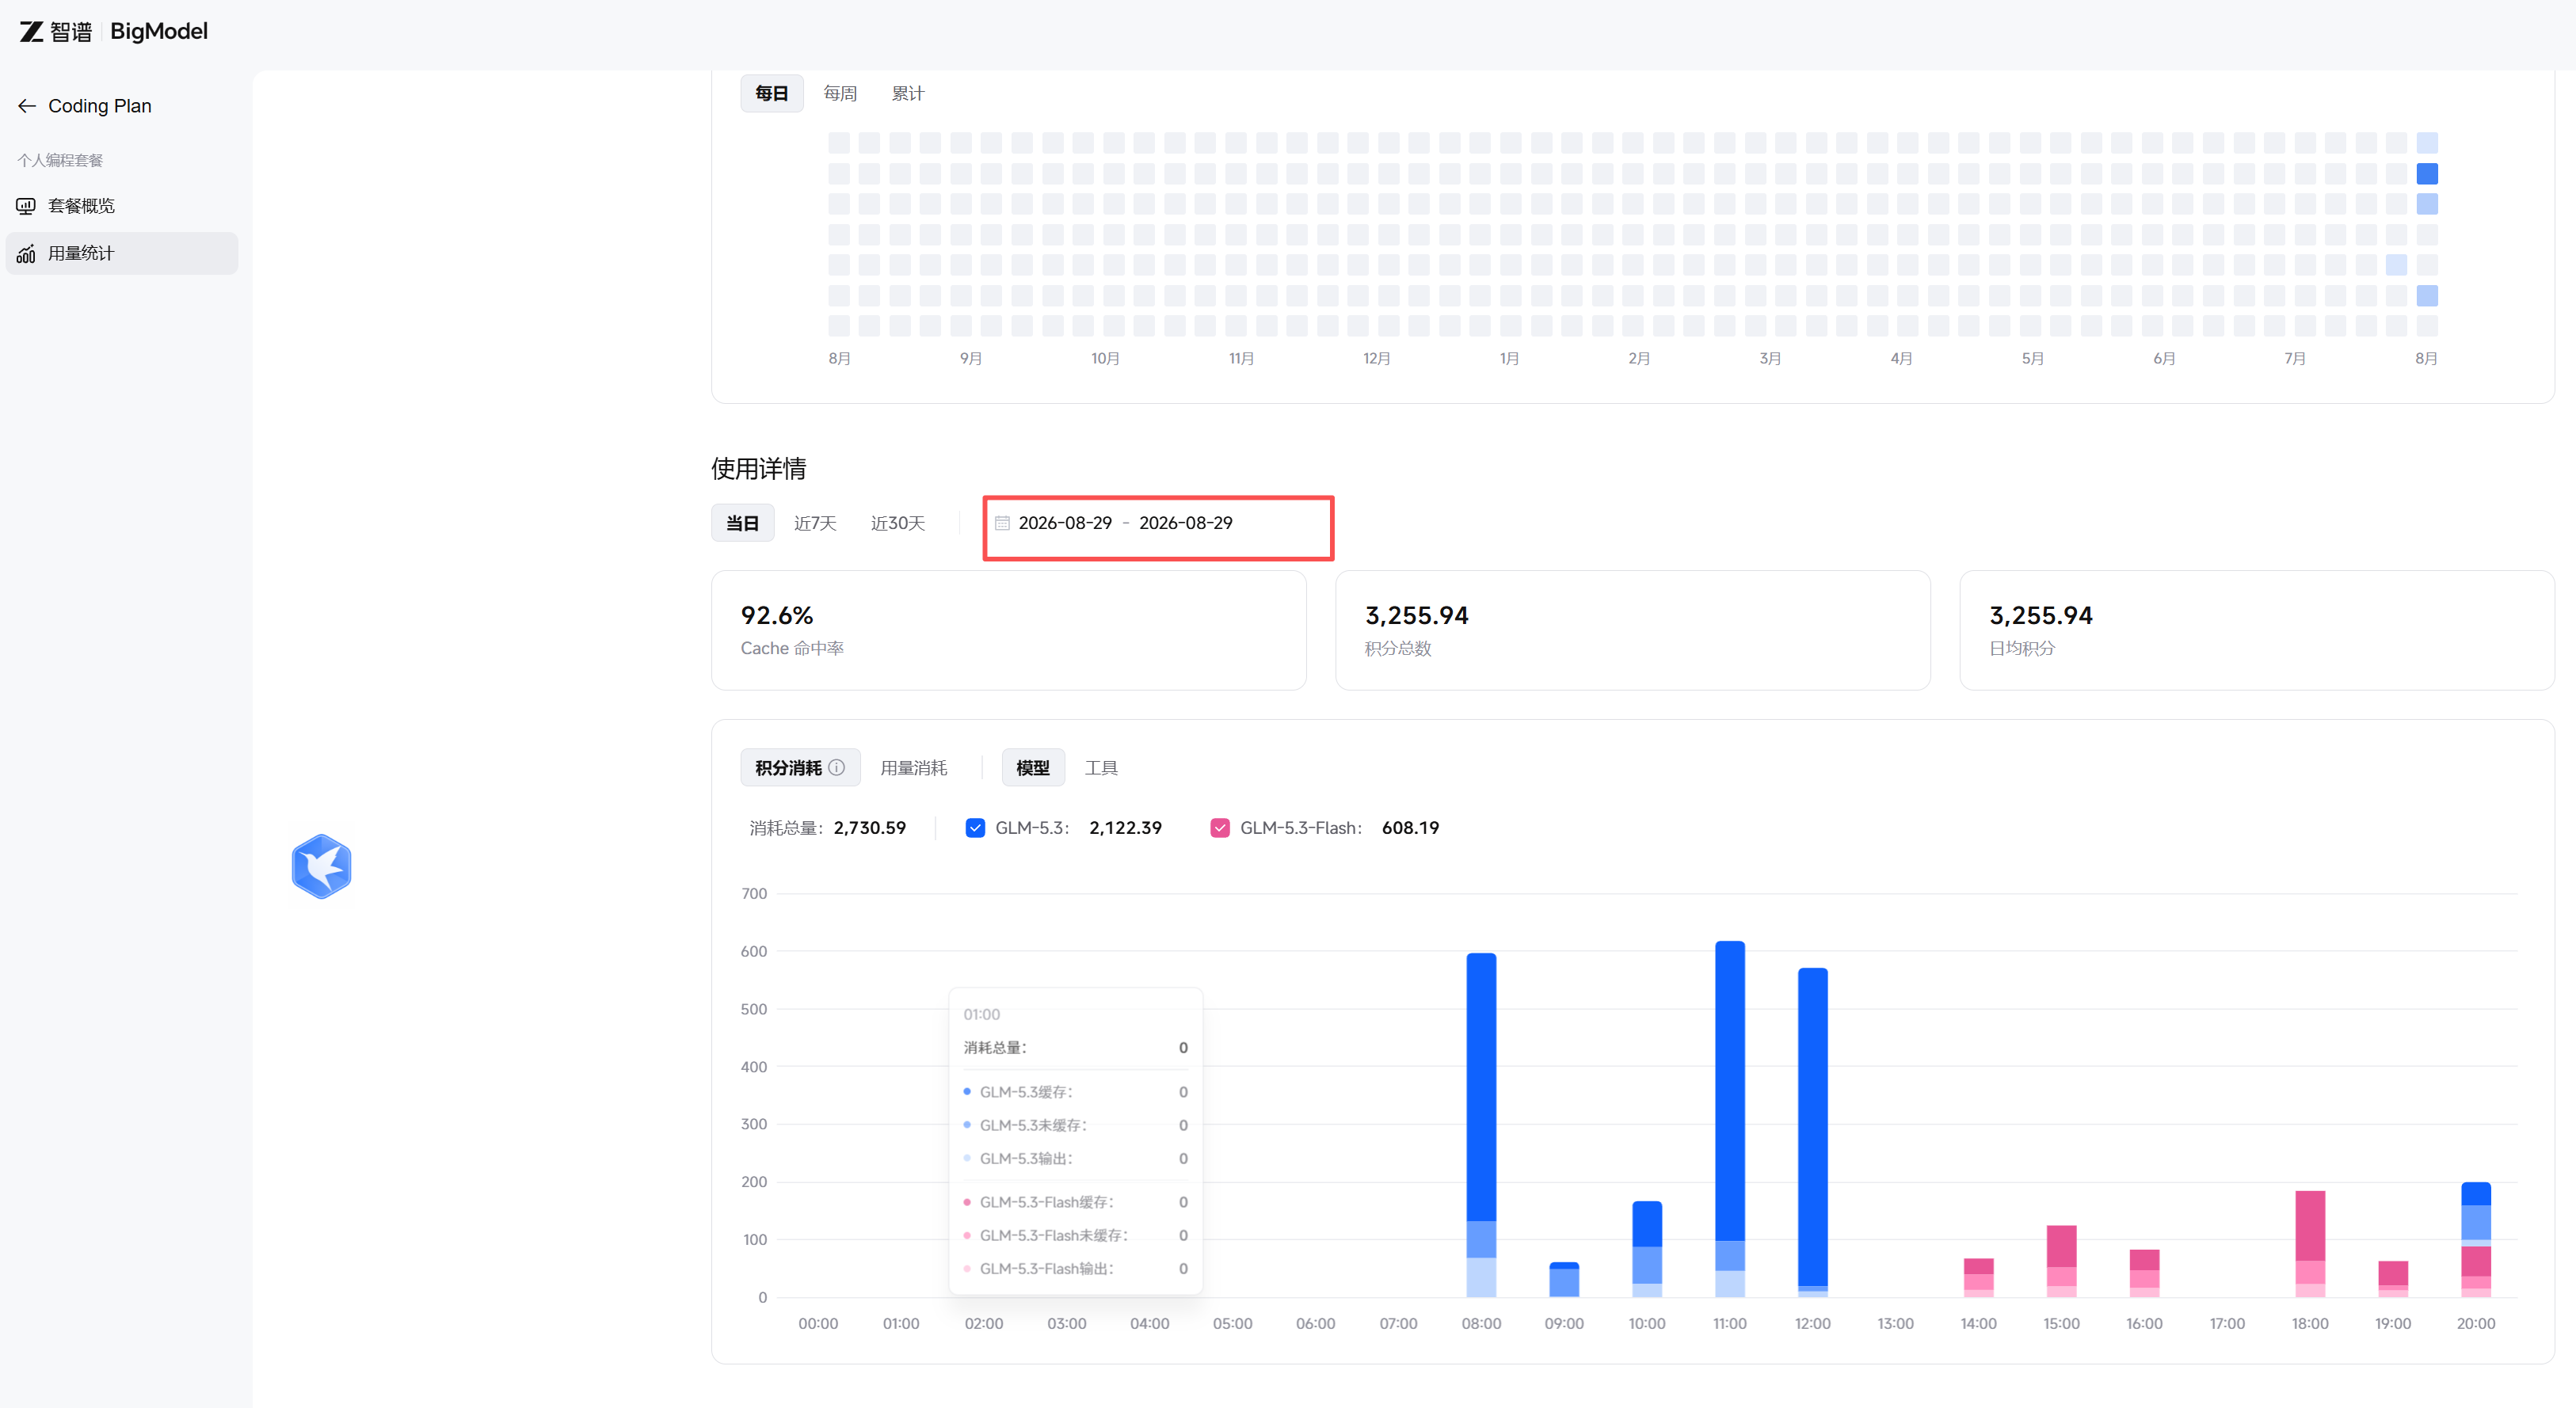Uncheck the GLM-5.3 legend checkbox
The image size is (2576, 1408).
click(x=975, y=828)
